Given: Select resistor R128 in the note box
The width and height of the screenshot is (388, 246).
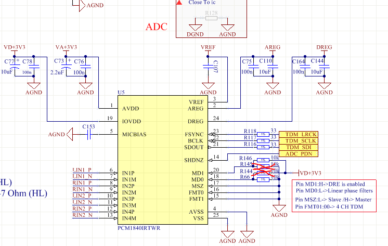Looking at the screenshot, I should (211, 18).
